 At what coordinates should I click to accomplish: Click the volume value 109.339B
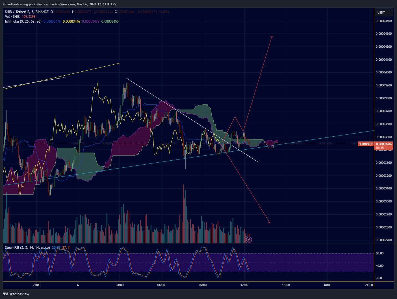[29, 17]
